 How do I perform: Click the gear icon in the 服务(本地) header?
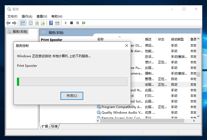[x=44, y=32]
